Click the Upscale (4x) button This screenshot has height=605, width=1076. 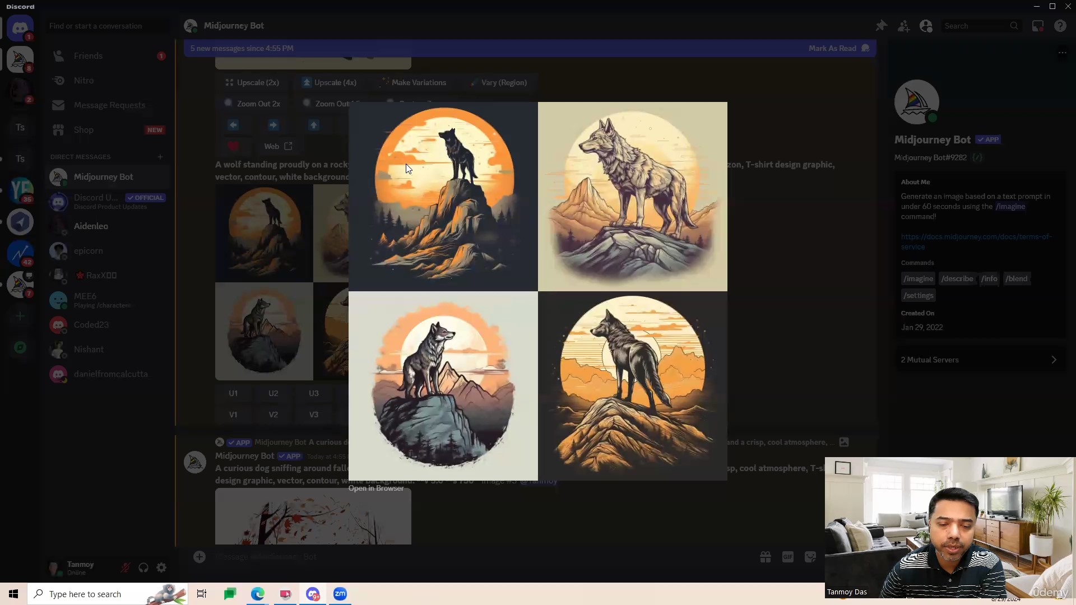point(330,82)
